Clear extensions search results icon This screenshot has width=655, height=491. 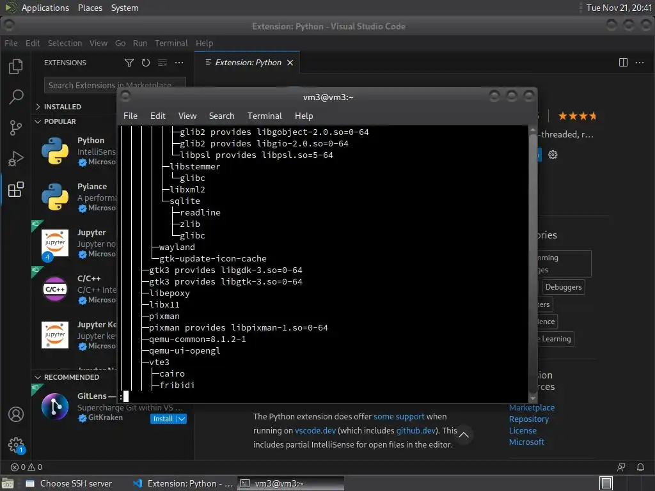tap(162, 63)
